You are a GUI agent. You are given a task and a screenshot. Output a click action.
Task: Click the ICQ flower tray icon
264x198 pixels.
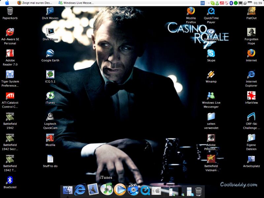click(236, 3)
